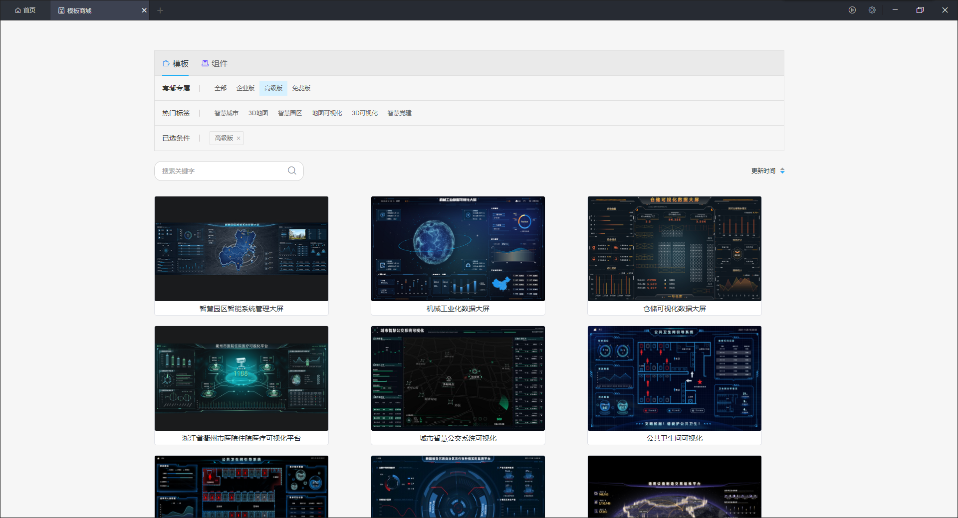Click the search magnifier icon
This screenshot has width=958, height=518.
click(x=292, y=171)
